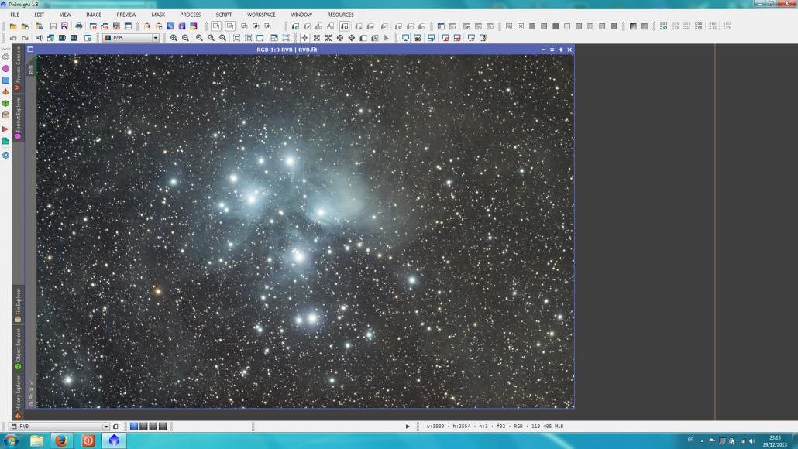Click the dark gradient square icon
Image resolution: width=798 pixels, height=449 pixels.
point(633,26)
